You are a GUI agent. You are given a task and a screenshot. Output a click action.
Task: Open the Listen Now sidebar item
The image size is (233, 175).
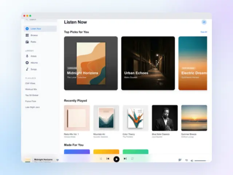click(x=40, y=29)
